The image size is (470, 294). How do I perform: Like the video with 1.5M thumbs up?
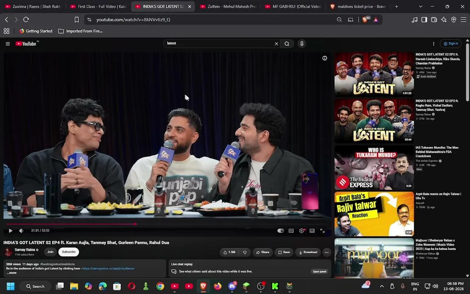click(229, 252)
